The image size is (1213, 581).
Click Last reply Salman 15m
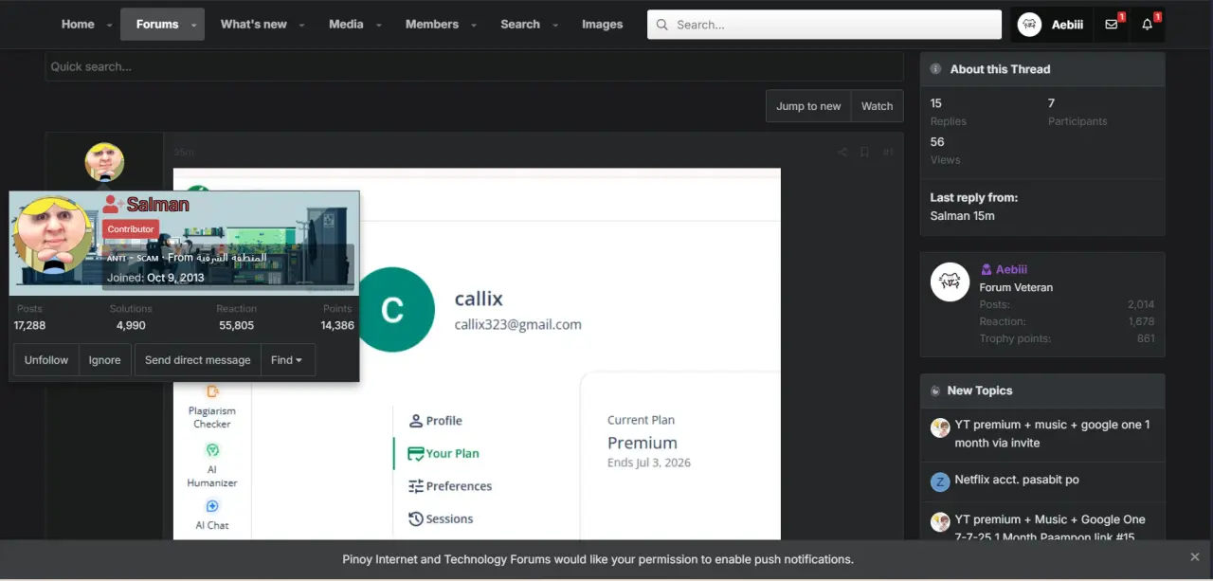tap(963, 216)
